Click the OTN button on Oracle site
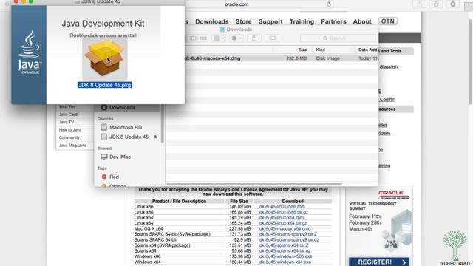Viewport: 473px width, 266px height. 387,21
